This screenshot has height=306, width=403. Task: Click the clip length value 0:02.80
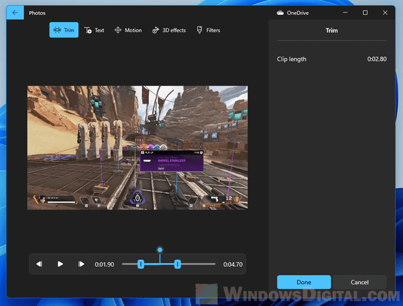(377, 59)
